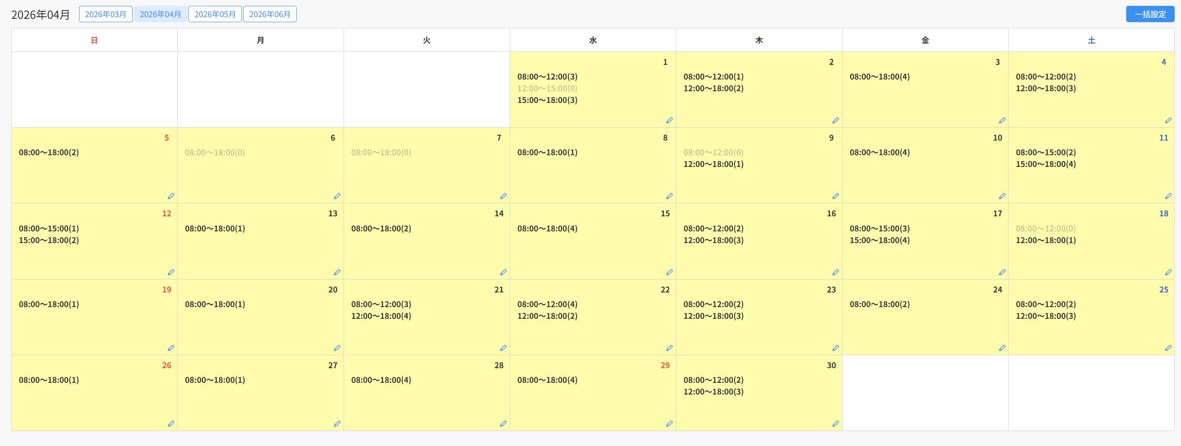Viewport: 1181px width, 446px height.
Task: Edit the April 6 schedule via pencil icon
Action: point(337,196)
